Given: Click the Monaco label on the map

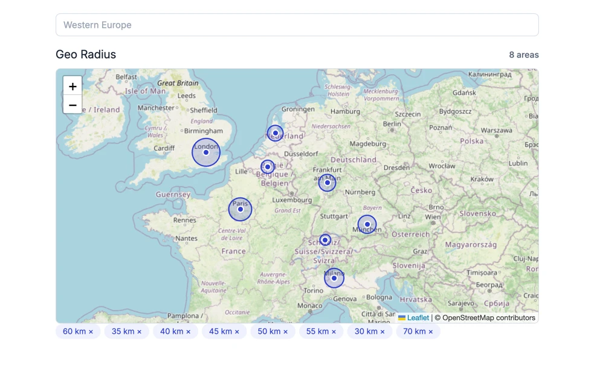Looking at the screenshot, I should click(310, 305).
